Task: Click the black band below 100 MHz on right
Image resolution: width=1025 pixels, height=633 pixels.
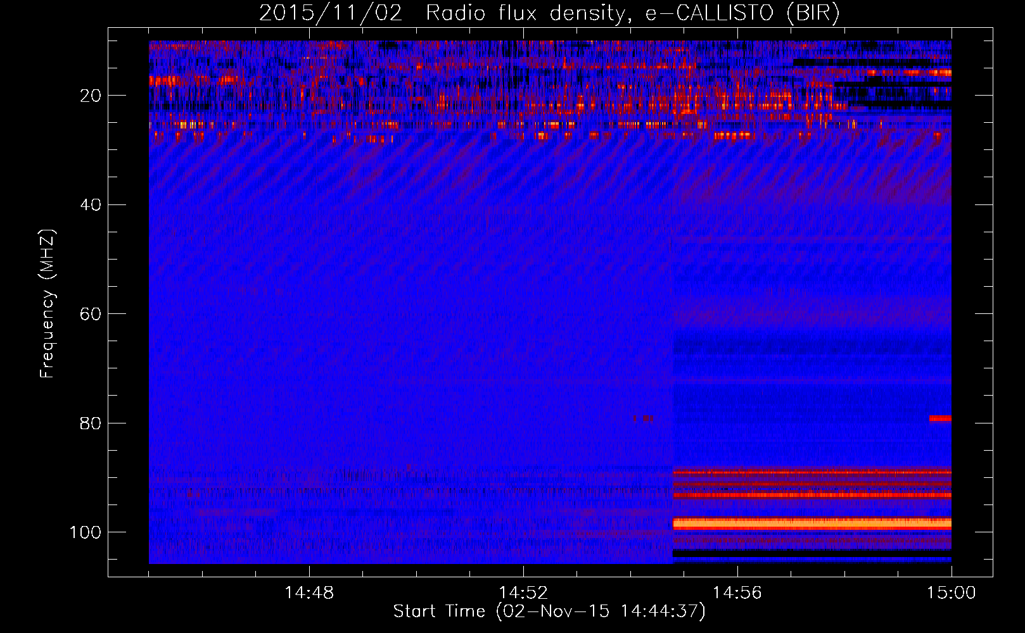Action: click(812, 553)
